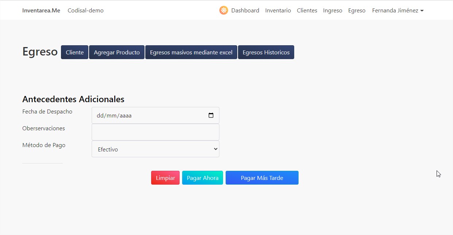
Task: Open the Fernanda Jiménez account menu
Action: pos(398,10)
